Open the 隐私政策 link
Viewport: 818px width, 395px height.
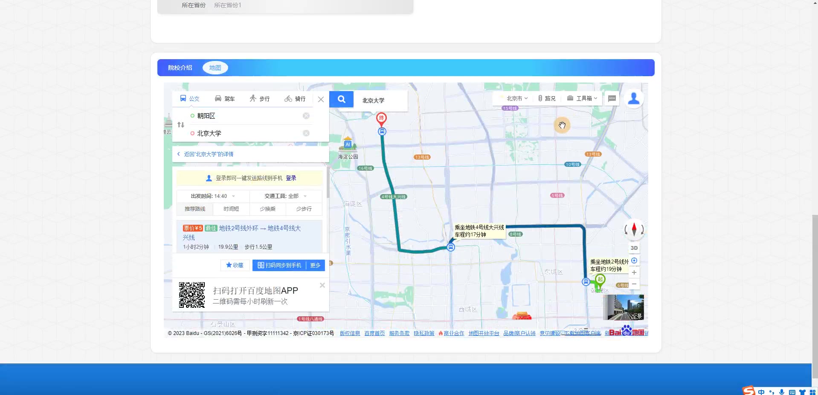click(424, 333)
